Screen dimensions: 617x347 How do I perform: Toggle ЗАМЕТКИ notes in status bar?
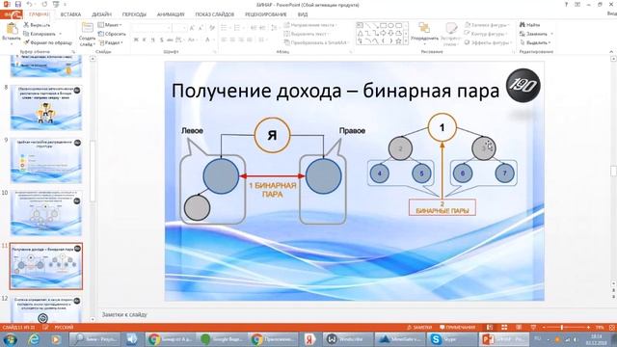(419, 328)
